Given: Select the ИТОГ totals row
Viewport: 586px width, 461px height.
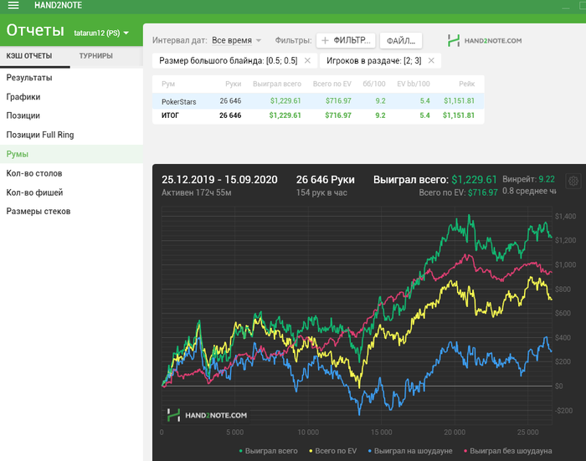Looking at the screenshot, I should click(318, 115).
